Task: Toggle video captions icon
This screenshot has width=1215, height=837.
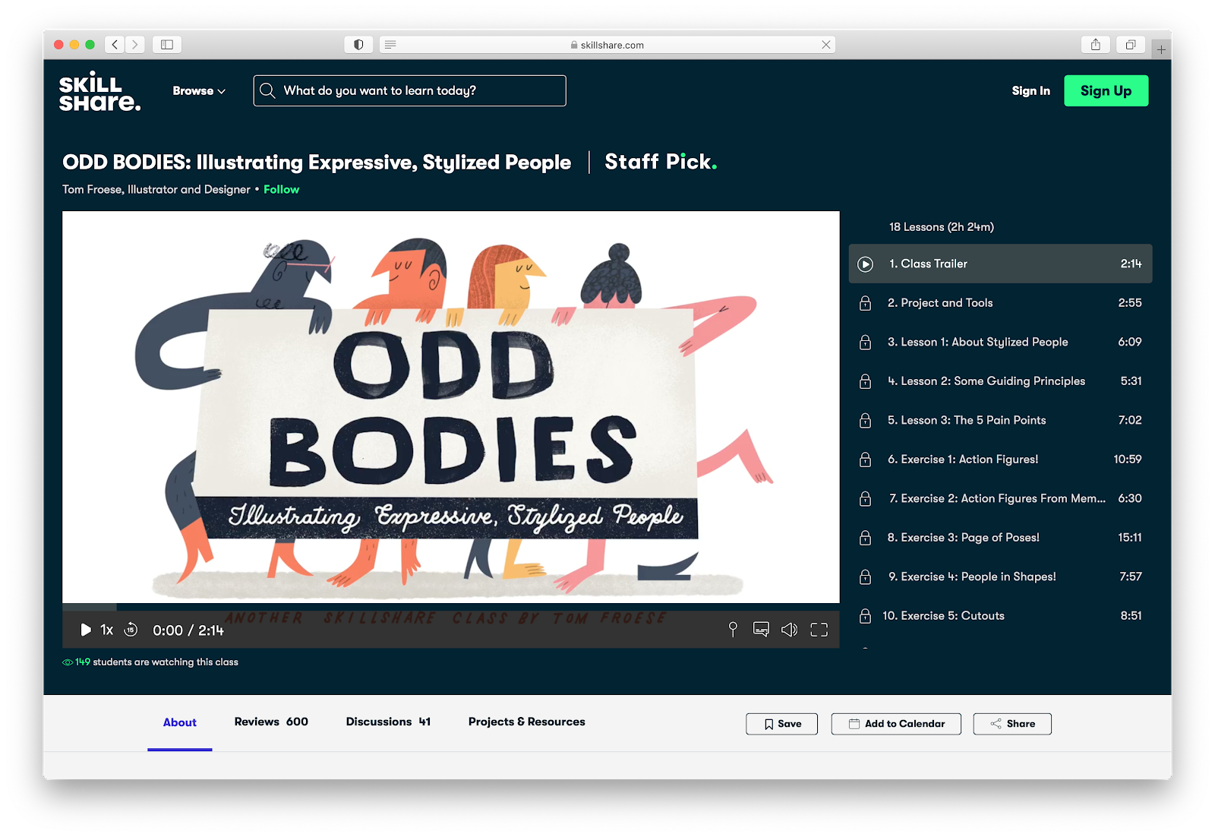Action: click(761, 630)
